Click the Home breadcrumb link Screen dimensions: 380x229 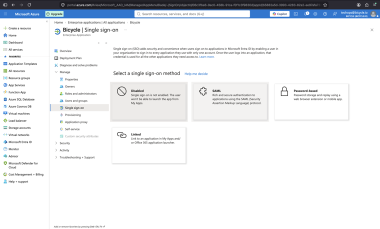click(x=58, y=22)
